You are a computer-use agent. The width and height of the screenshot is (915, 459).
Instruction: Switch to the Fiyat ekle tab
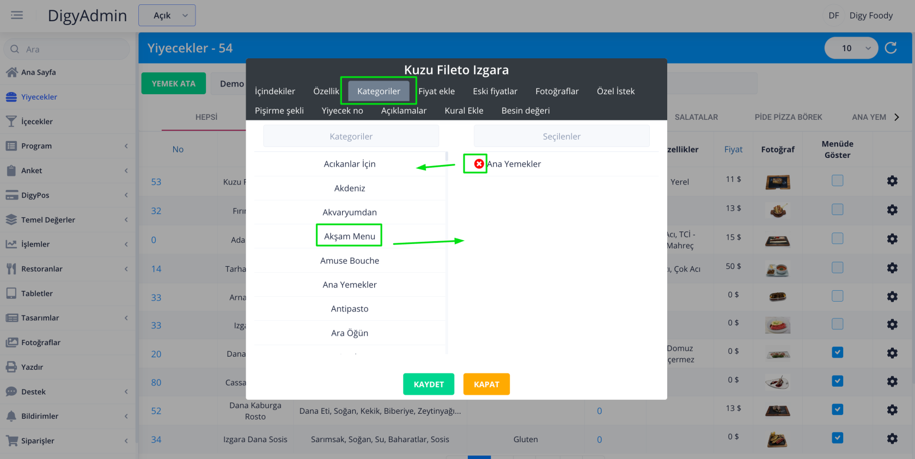[x=436, y=91]
